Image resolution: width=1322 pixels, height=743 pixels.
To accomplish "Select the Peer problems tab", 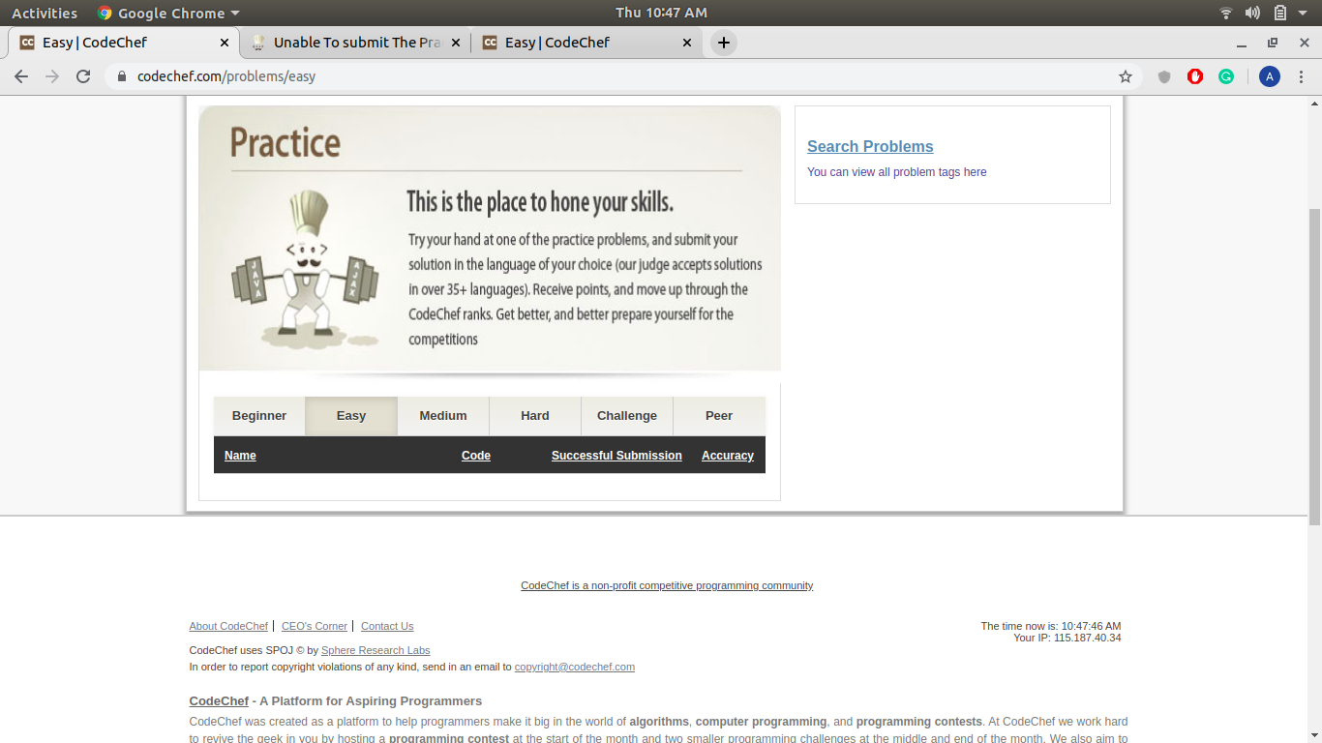I will click(719, 416).
